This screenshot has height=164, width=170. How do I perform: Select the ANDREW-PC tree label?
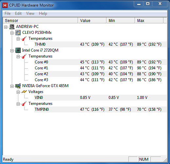(x=27, y=27)
